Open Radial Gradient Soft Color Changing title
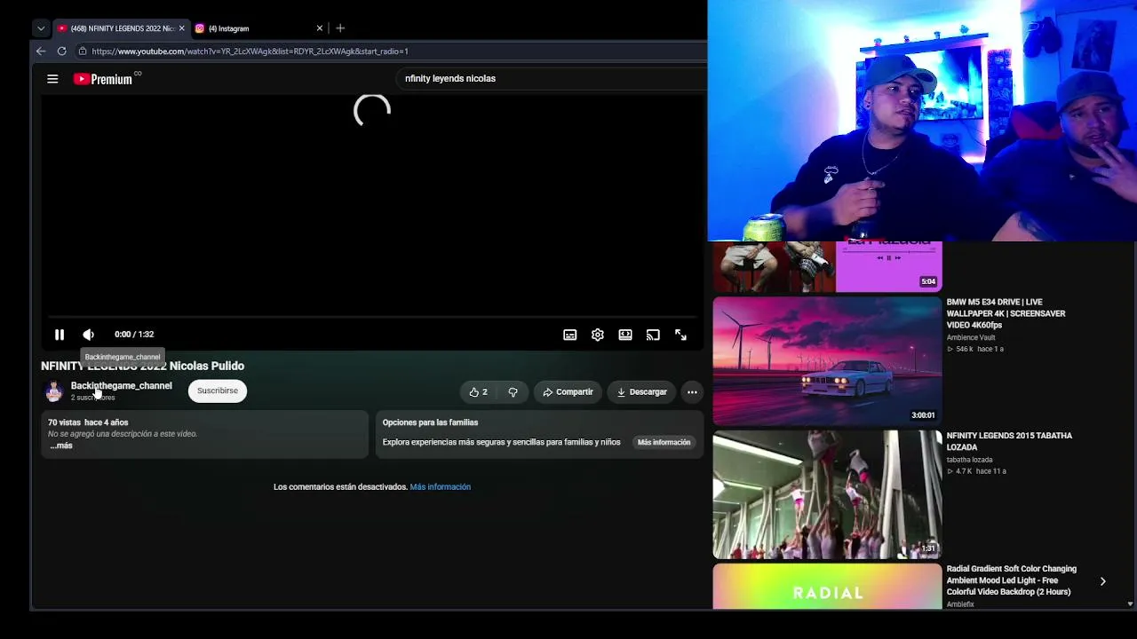 pos(1012,580)
